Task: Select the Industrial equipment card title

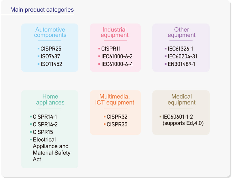Action: (x=115, y=32)
